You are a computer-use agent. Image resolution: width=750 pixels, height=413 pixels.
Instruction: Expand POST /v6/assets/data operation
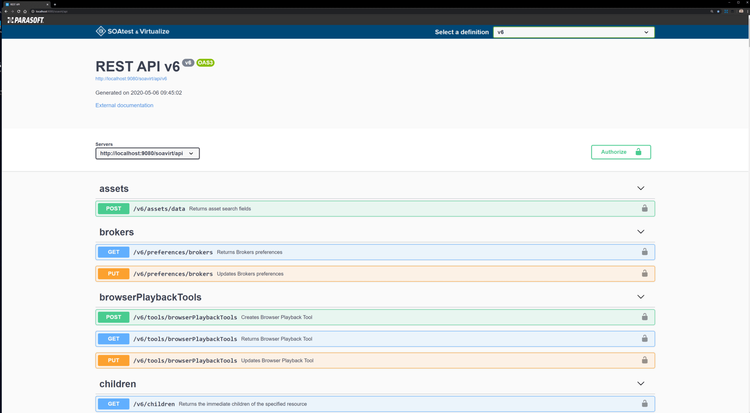(x=375, y=208)
